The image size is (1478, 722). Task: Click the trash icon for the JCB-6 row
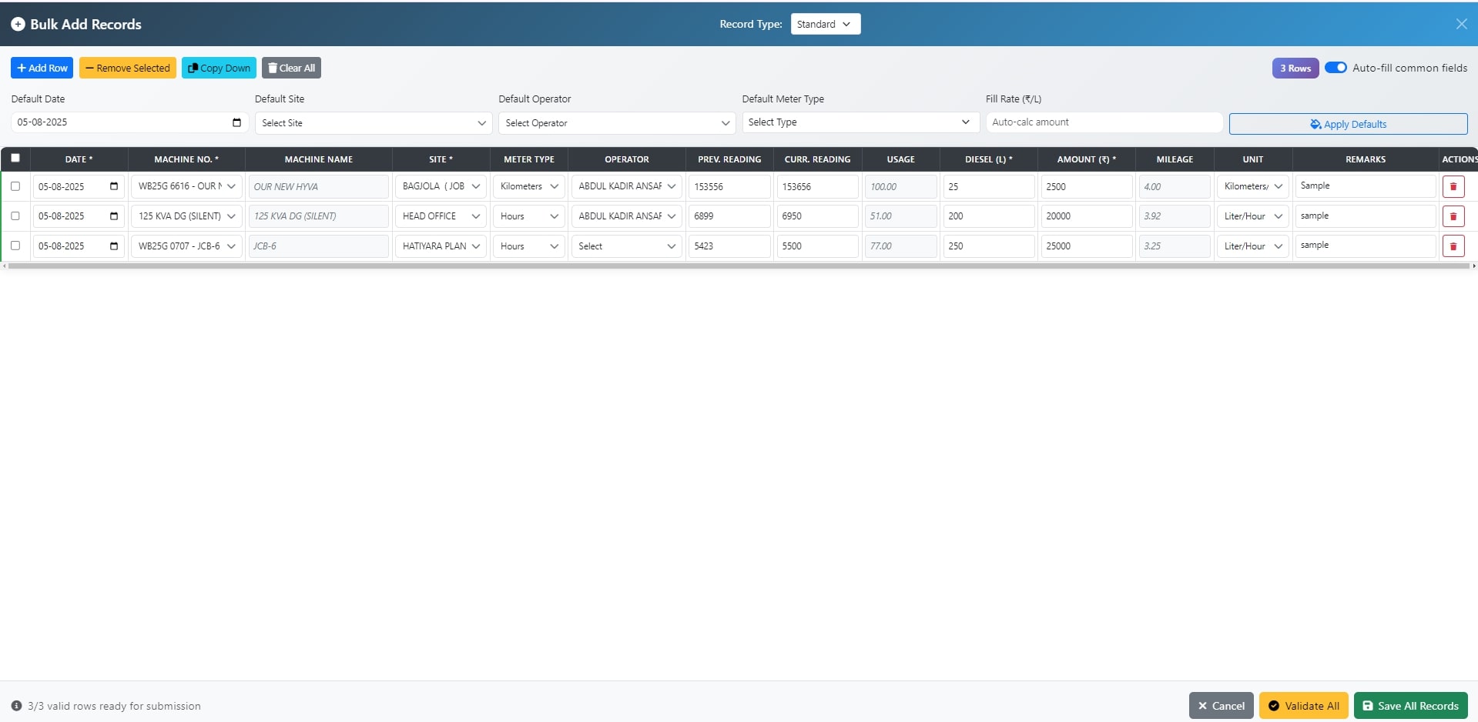(x=1453, y=246)
